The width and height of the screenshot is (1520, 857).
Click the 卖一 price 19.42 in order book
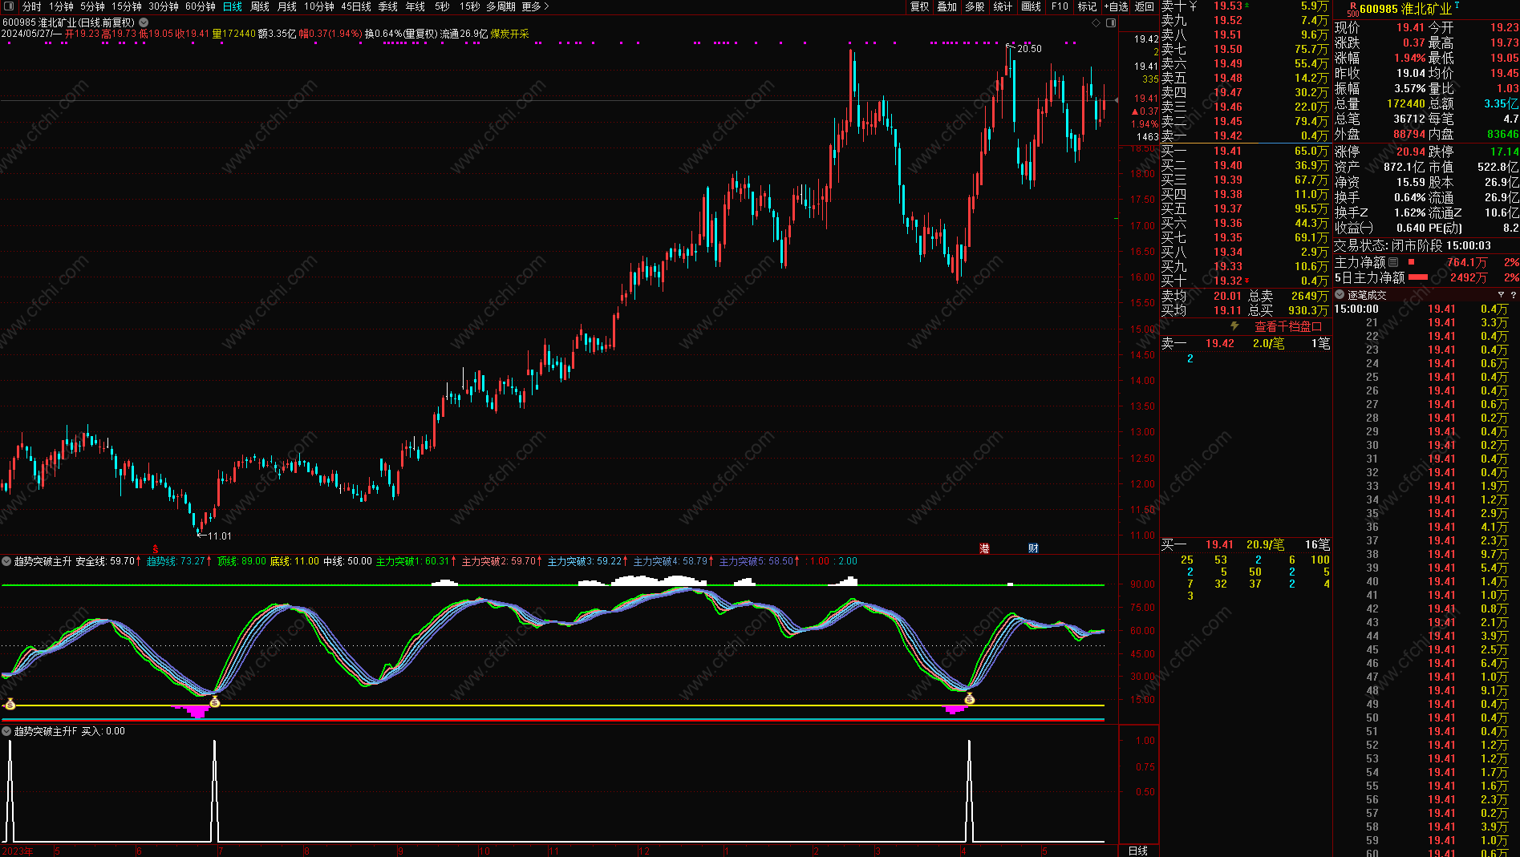(x=1227, y=135)
